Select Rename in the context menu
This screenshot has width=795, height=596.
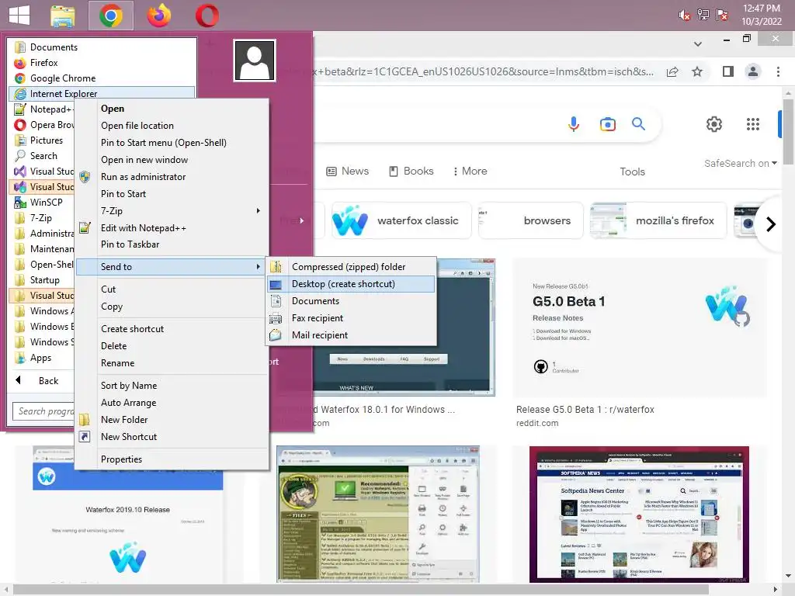click(117, 363)
